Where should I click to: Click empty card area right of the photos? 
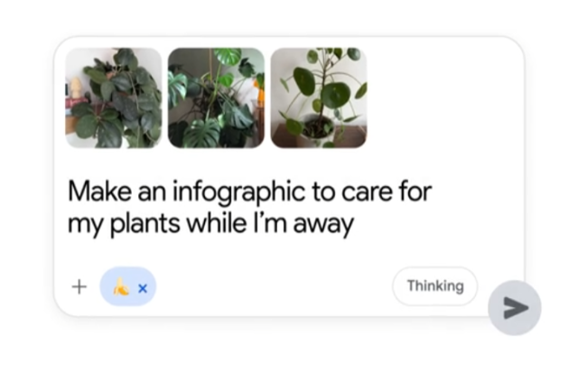[443, 98]
